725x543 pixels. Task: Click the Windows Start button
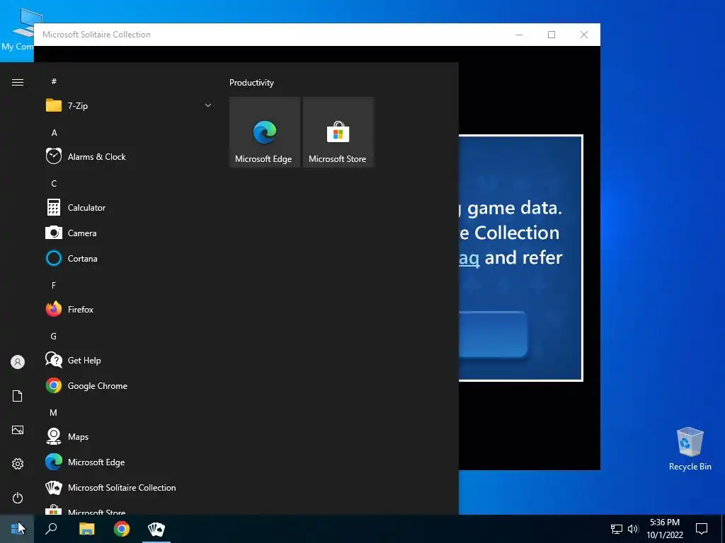point(17,529)
